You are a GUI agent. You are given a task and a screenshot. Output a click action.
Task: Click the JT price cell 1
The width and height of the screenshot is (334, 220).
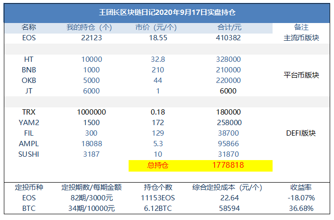(158, 91)
